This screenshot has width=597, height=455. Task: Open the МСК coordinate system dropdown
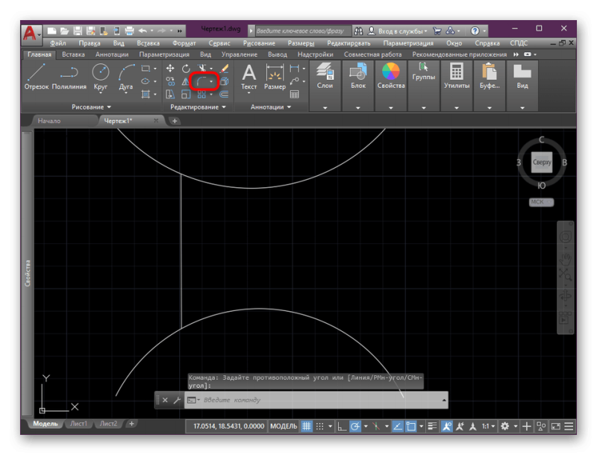coord(541,202)
